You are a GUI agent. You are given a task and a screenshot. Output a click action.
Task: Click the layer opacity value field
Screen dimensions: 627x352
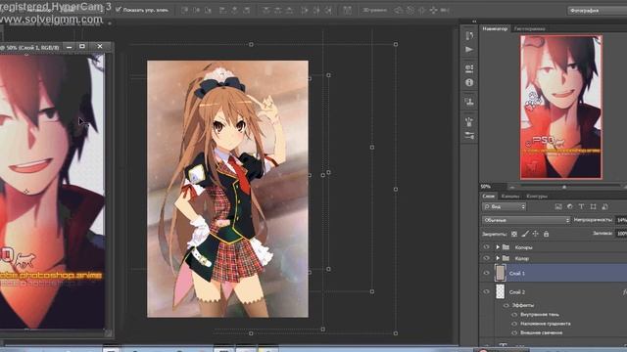pyautogui.click(x=621, y=220)
